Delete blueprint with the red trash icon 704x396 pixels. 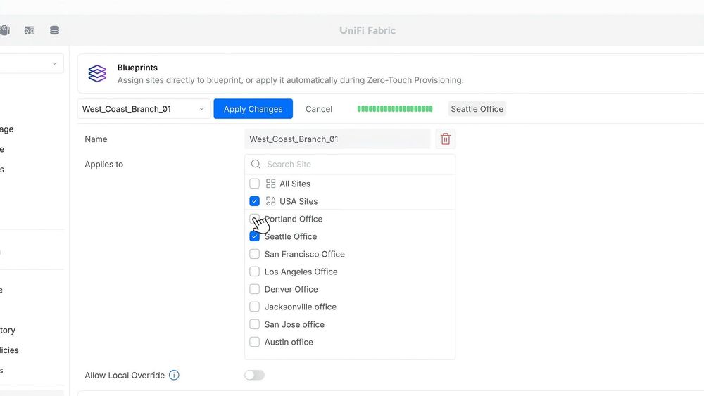click(446, 139)
